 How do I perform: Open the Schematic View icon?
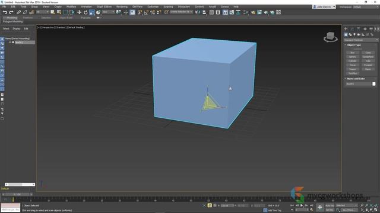245,12
